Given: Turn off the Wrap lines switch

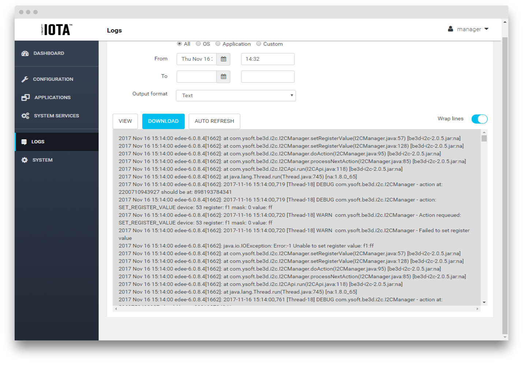Looking at the screenshot, I should click(479, 119).
